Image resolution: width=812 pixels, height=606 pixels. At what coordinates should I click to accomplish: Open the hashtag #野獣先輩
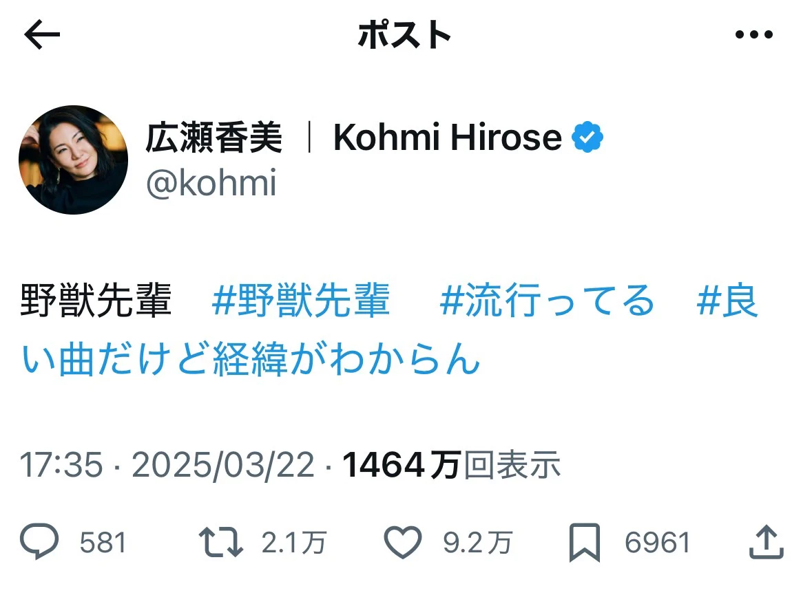point(301,301)
